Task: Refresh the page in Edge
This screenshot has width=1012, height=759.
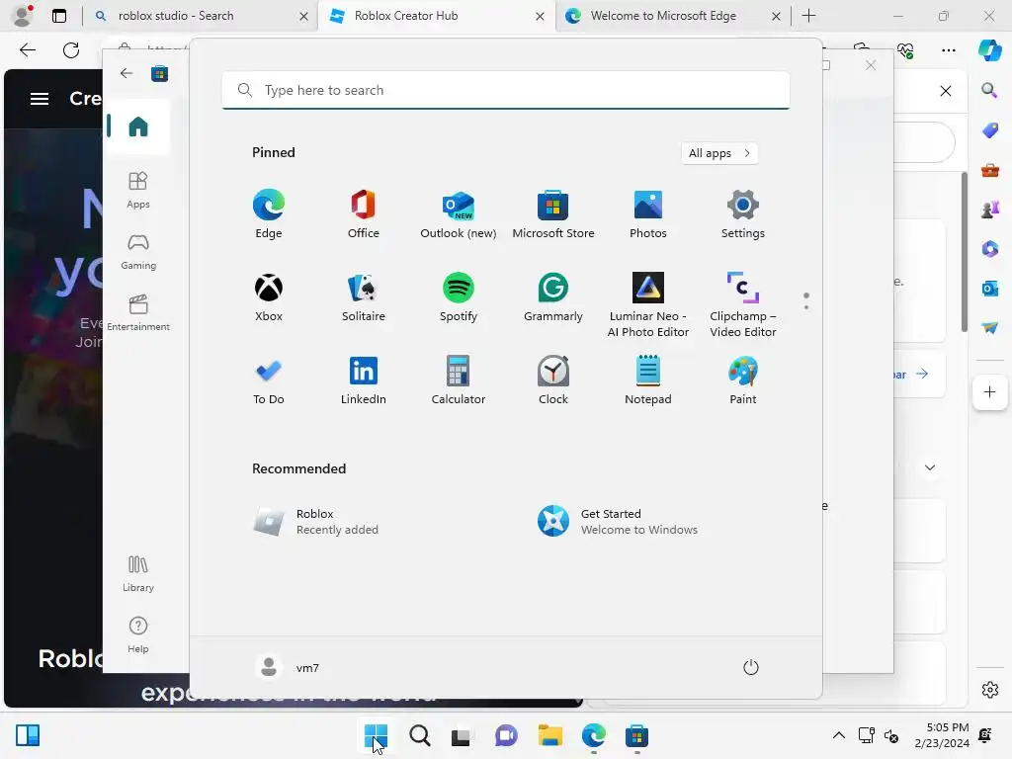Action: click(71, 49)
